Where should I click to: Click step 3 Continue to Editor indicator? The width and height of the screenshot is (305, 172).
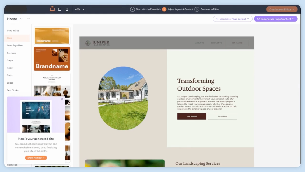207,9
